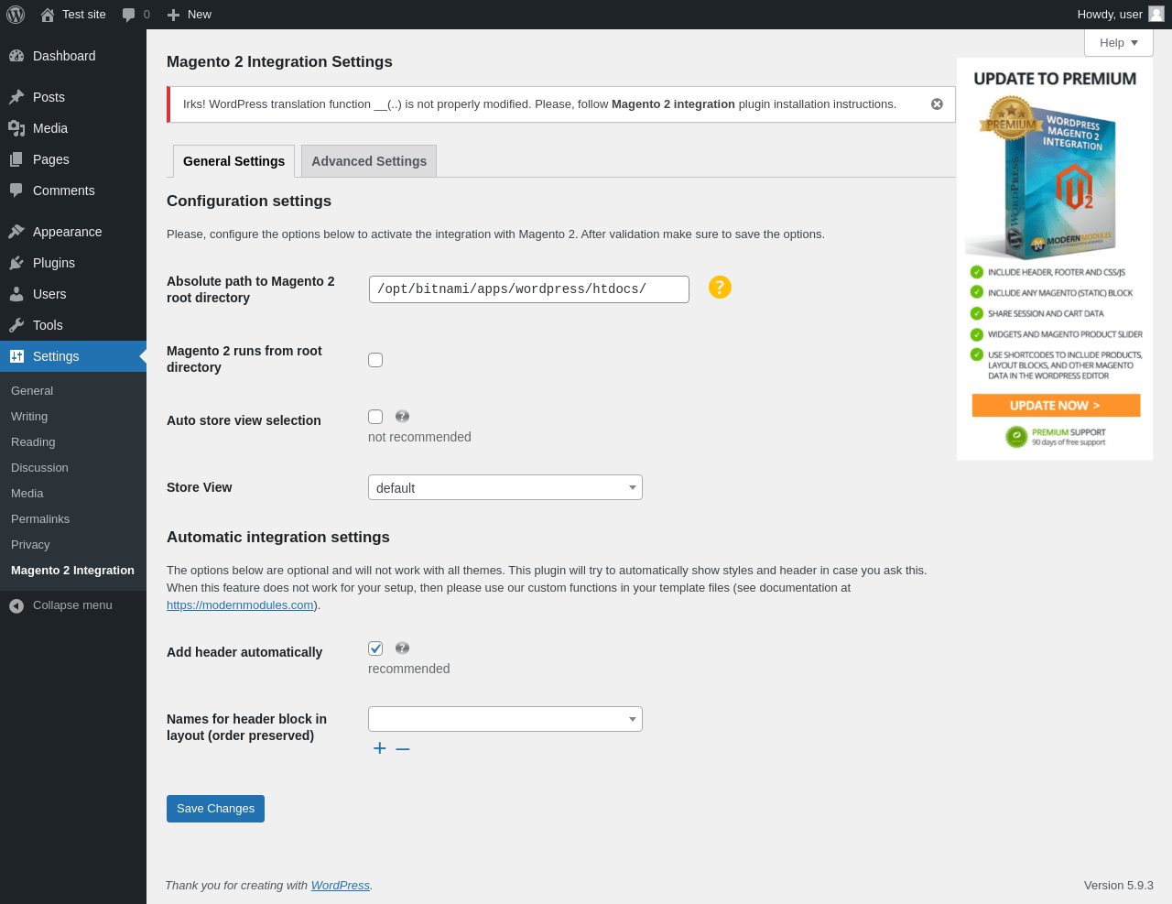Enable Auto store view selection checkbox
Screen dimensions: 1172x904
[375, 417]
